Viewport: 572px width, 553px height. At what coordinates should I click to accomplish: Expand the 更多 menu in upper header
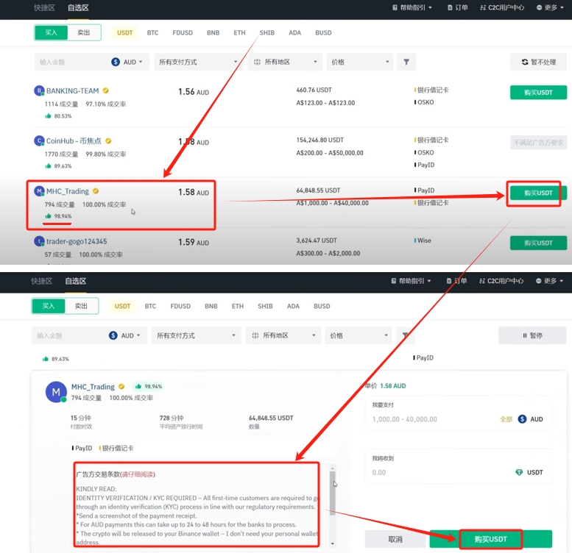(x=550, y=7)
